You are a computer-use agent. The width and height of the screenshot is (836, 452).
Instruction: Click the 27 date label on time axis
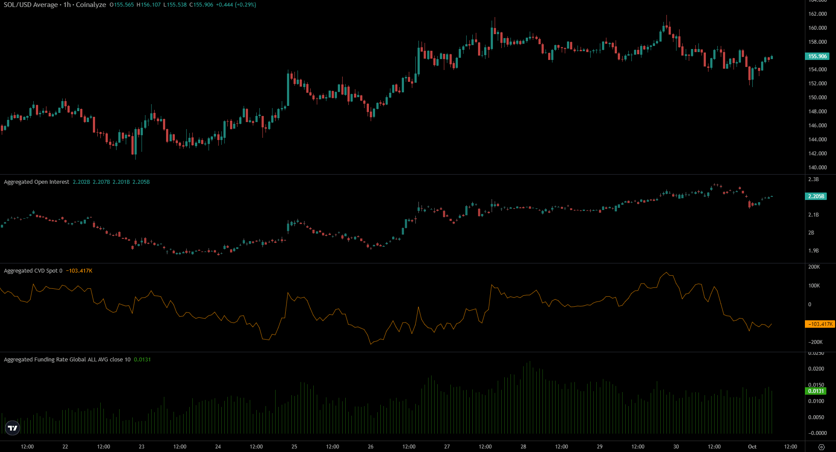coord(446,447)
